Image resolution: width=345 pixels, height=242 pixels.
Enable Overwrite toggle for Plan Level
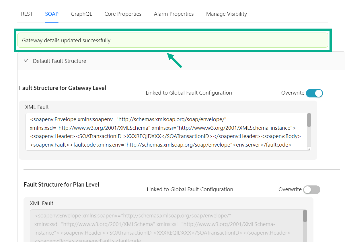(x=311, y=190)
